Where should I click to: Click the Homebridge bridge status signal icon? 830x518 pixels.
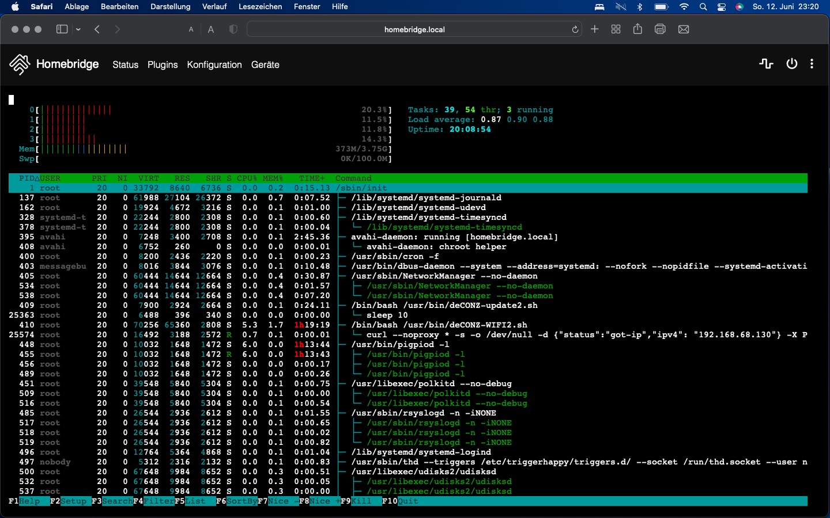tap(766, 64)
